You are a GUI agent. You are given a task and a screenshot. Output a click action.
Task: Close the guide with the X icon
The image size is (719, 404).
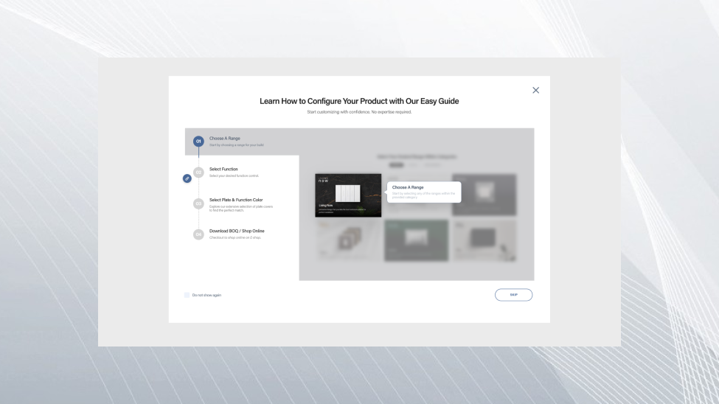[535, 90]
